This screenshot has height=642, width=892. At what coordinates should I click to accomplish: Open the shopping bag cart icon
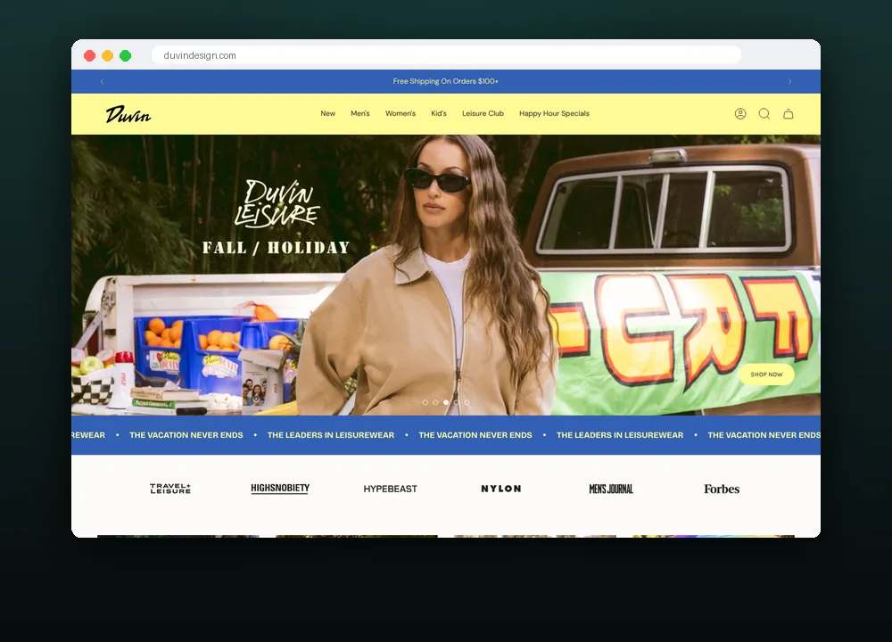click(x=788, y=114)
